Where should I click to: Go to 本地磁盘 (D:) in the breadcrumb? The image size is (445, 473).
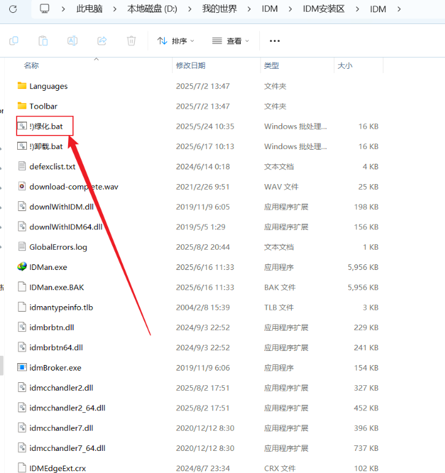pyautogui.click(x=152, y=9)
